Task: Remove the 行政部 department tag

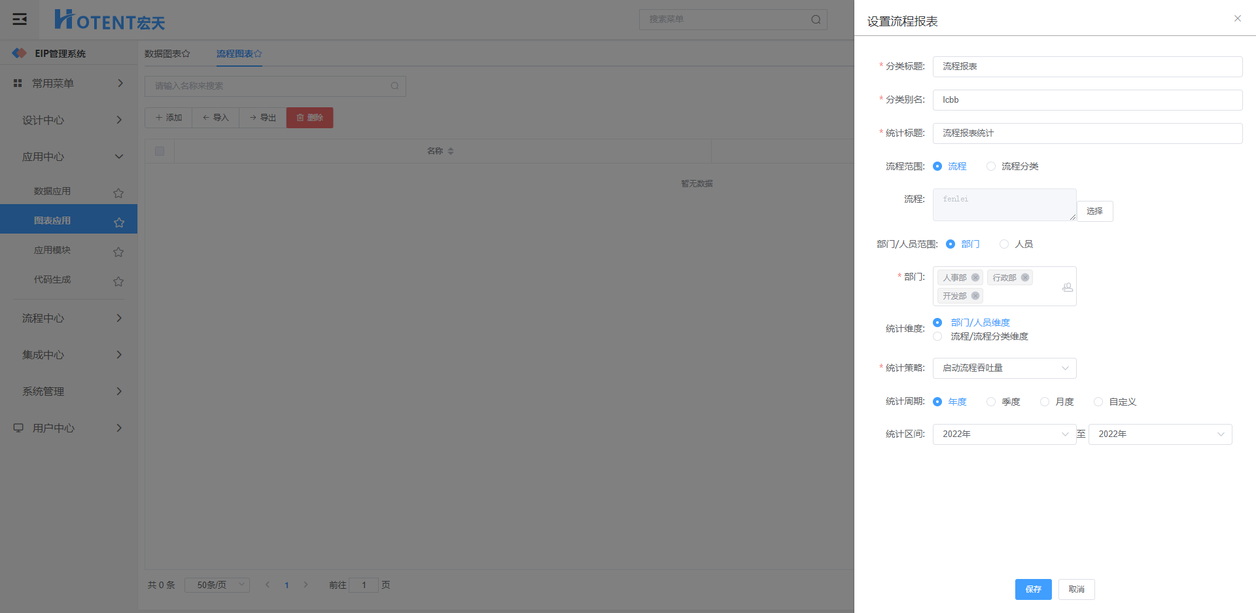Action: [1025, 277]
